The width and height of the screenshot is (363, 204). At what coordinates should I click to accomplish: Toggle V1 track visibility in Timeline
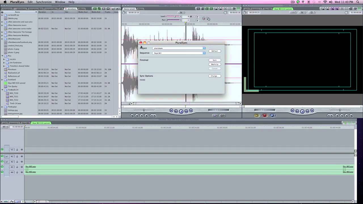(2, 150)
